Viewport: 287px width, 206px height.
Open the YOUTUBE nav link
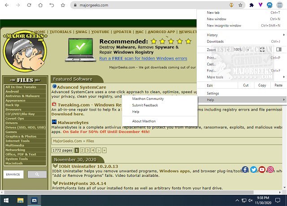coord(100,32)
